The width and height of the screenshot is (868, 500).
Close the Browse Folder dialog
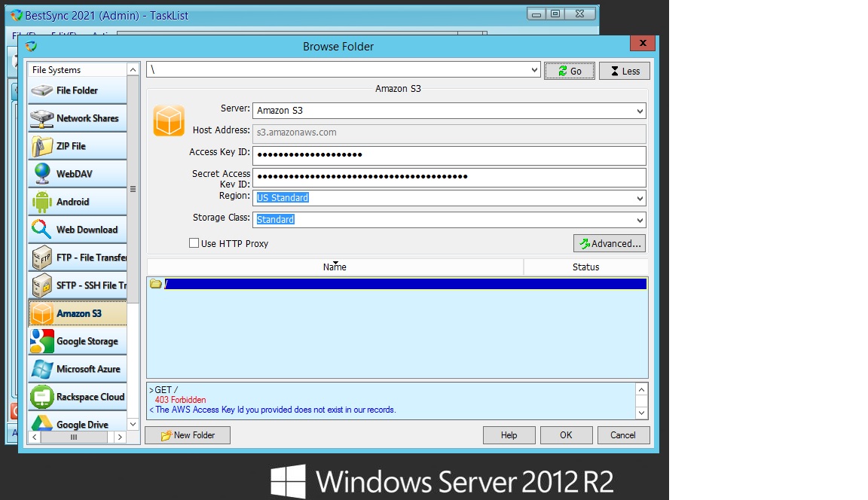(x=643, y=43)
